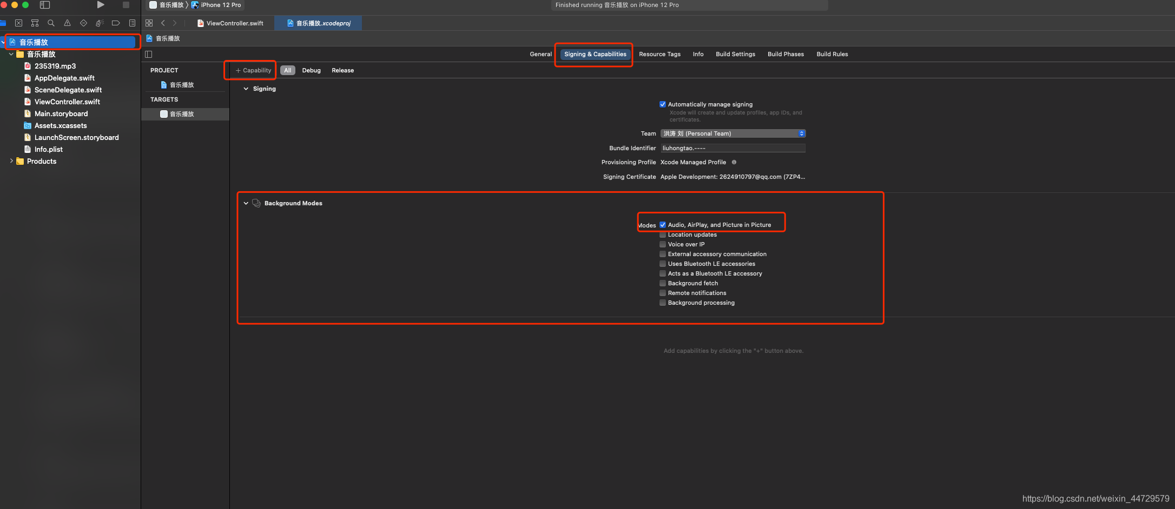Open the Info tab

click(x=698, y=54)
